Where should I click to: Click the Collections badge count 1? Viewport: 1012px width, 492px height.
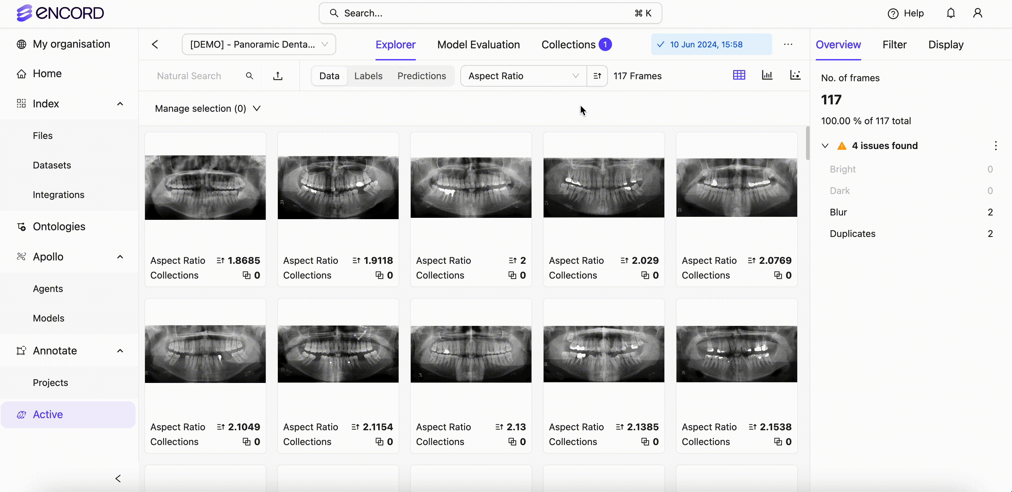[605, 44]
